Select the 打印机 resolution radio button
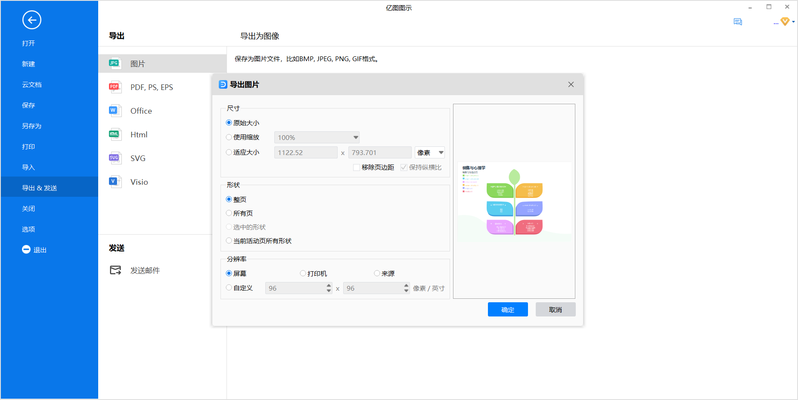Screen dimensions: 798x400 point(303,273)
